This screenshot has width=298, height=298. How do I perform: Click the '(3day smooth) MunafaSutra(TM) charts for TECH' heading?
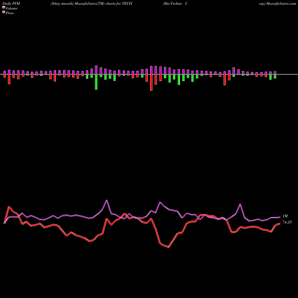(x=91, y=4)
